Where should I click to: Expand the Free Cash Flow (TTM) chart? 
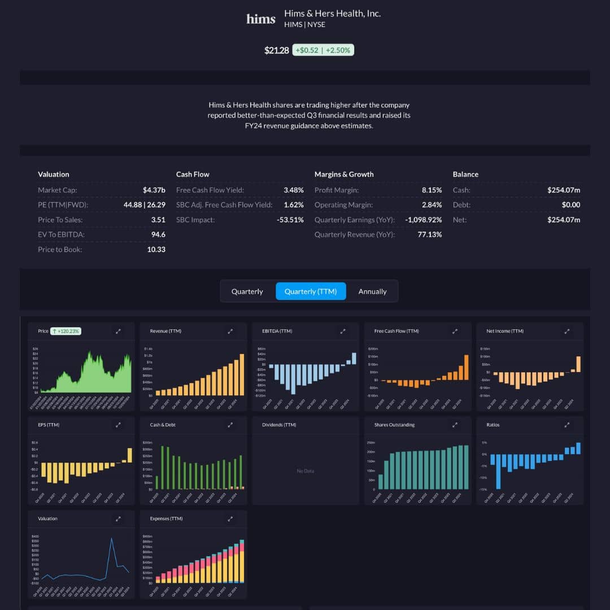(455, 331)
